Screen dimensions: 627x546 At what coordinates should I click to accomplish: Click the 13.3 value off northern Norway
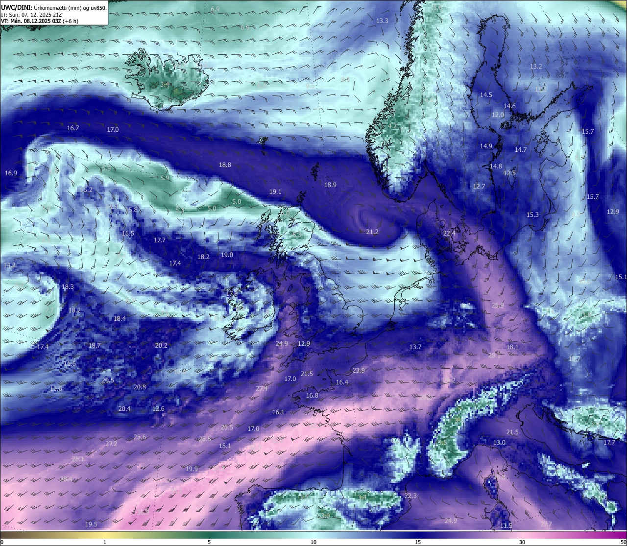coord(382,21)
